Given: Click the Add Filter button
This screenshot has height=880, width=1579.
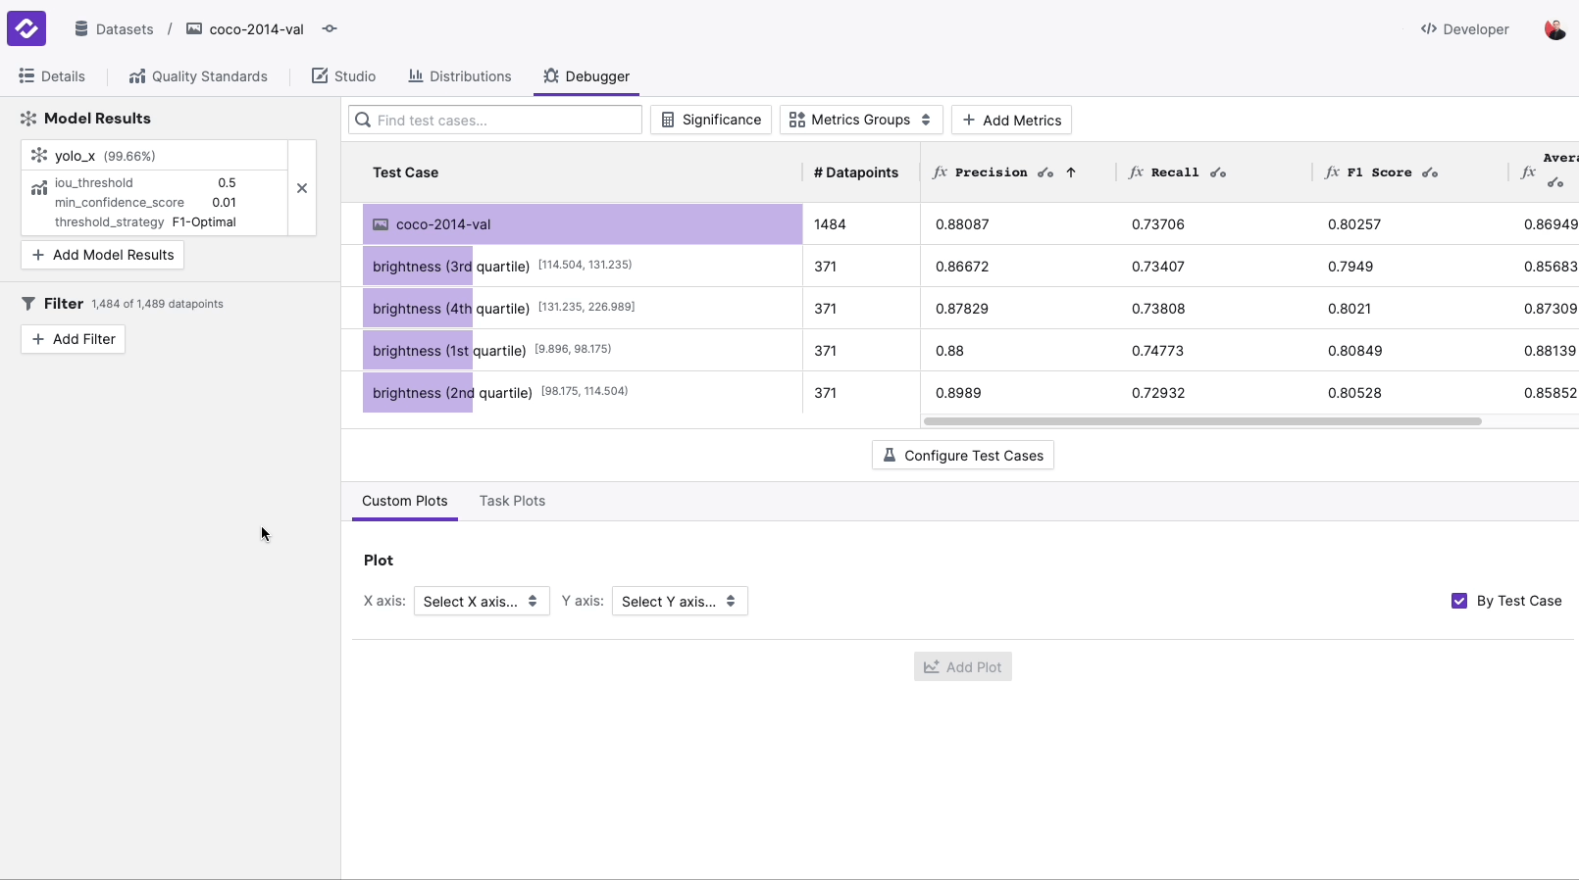Looking at the screenshot, I should point(74,339).
